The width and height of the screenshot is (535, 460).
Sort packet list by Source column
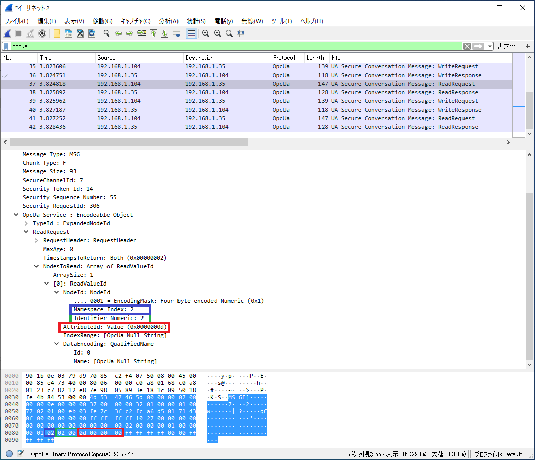click(x=139, y=58)
